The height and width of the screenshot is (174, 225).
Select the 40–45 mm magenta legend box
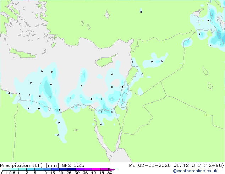96,169
